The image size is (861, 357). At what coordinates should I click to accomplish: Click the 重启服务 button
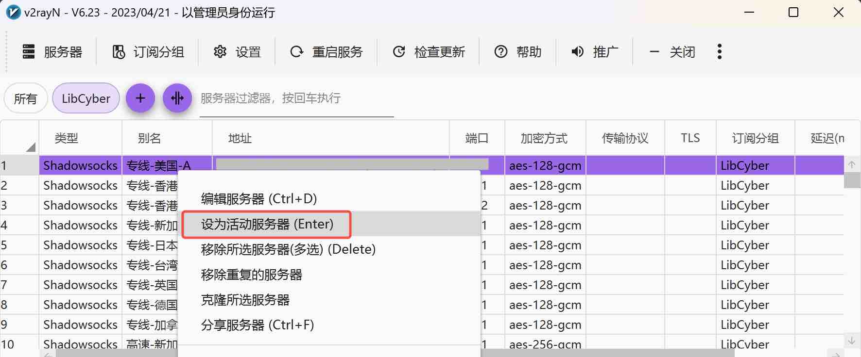[327, 52]
